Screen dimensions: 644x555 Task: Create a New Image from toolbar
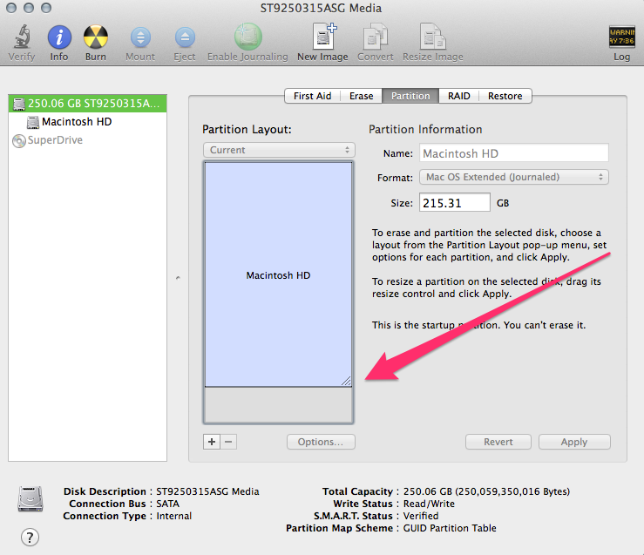click(324, 37)
